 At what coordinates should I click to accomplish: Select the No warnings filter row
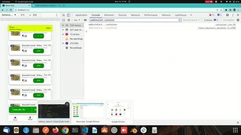point(72,39)
